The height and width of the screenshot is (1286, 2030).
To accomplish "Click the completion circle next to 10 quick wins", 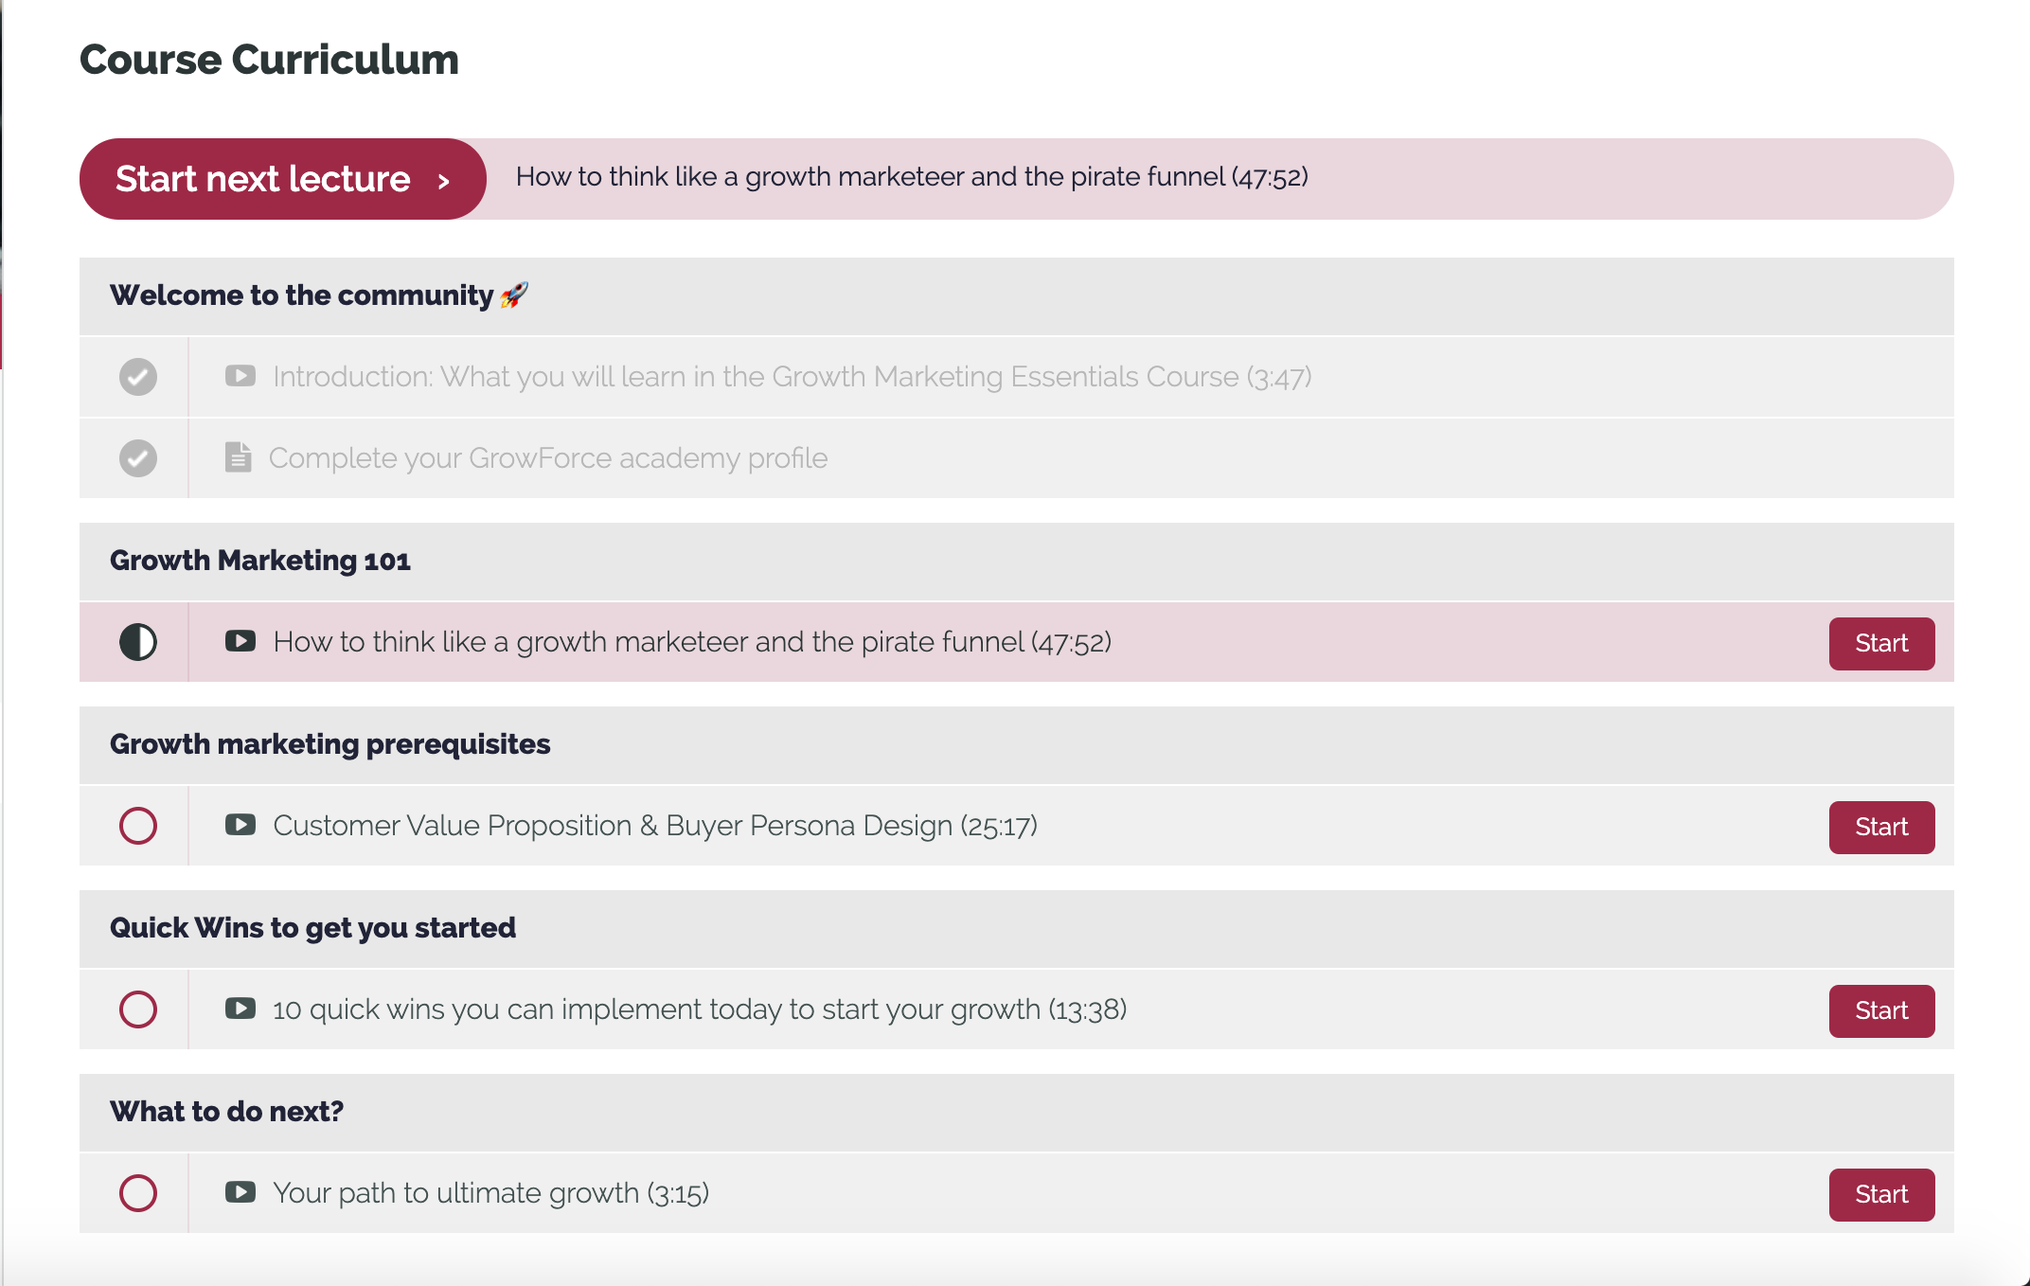I will (138, 1009).
